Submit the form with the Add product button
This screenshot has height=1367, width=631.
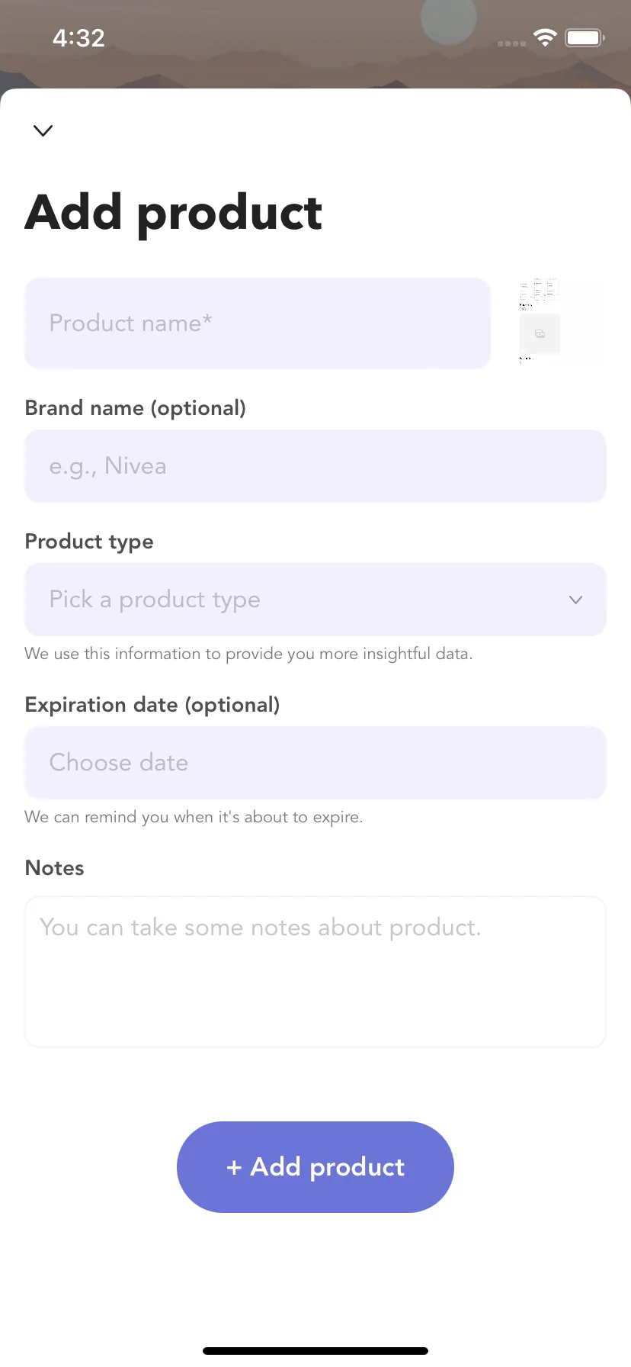315,1167
